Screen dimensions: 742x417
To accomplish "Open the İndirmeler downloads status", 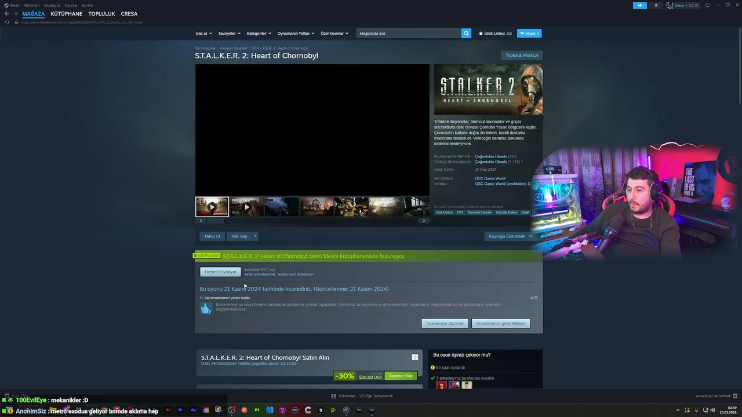I will [362, 396].
